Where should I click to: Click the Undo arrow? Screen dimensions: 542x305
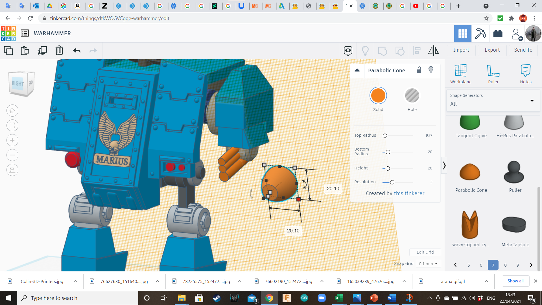click(77, 51)
